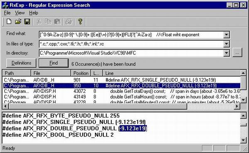Minimize the RxExp window
The image size is (249, 153).
click(229, 5)
